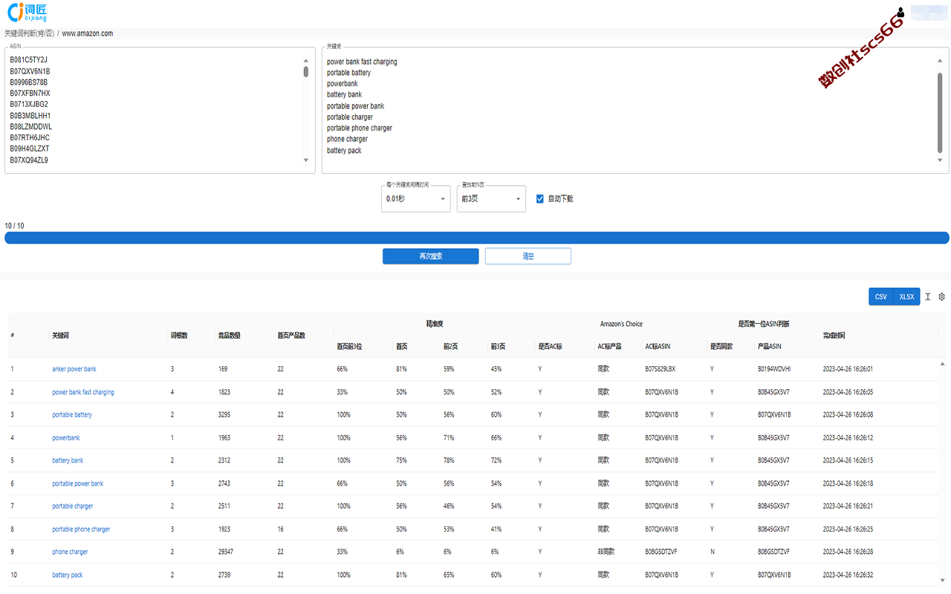This screenshot has height=594, width=951.
Task: Click the 是否同款 column header
Action: pos(721,347)
